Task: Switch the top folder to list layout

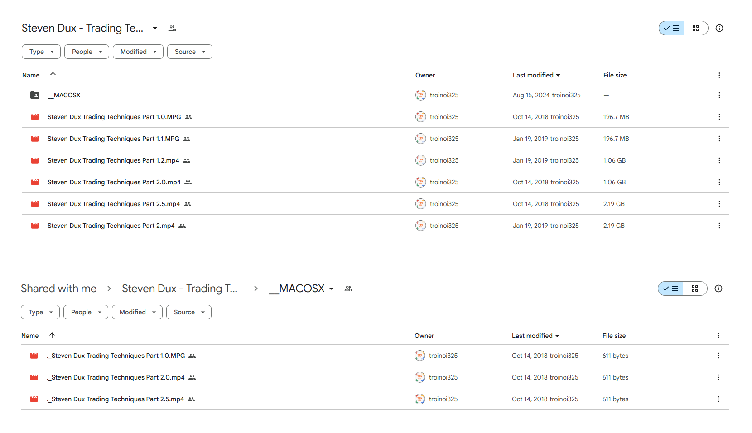Action: [x=671, y=28]
